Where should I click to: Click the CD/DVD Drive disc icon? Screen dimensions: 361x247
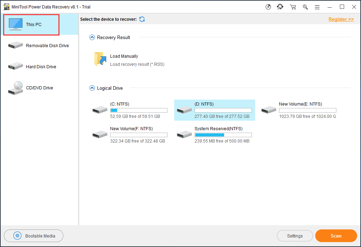(x=15, y=88)
